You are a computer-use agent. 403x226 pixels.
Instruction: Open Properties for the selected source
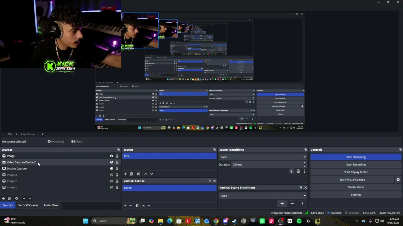pos(56,142)
